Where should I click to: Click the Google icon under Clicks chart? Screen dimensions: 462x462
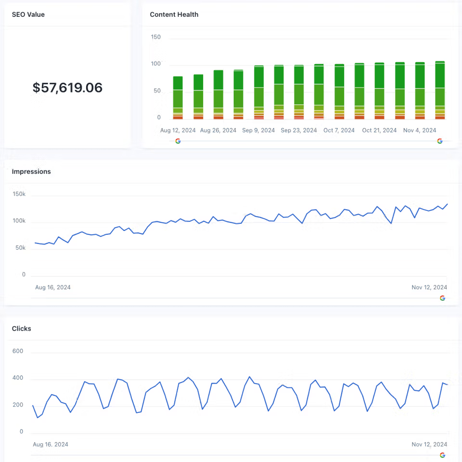pyautogui.click(x=442, y=455)
